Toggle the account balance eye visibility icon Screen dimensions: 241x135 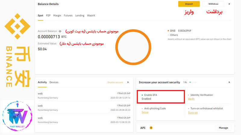pyautogui.click(x=60, y=31)
